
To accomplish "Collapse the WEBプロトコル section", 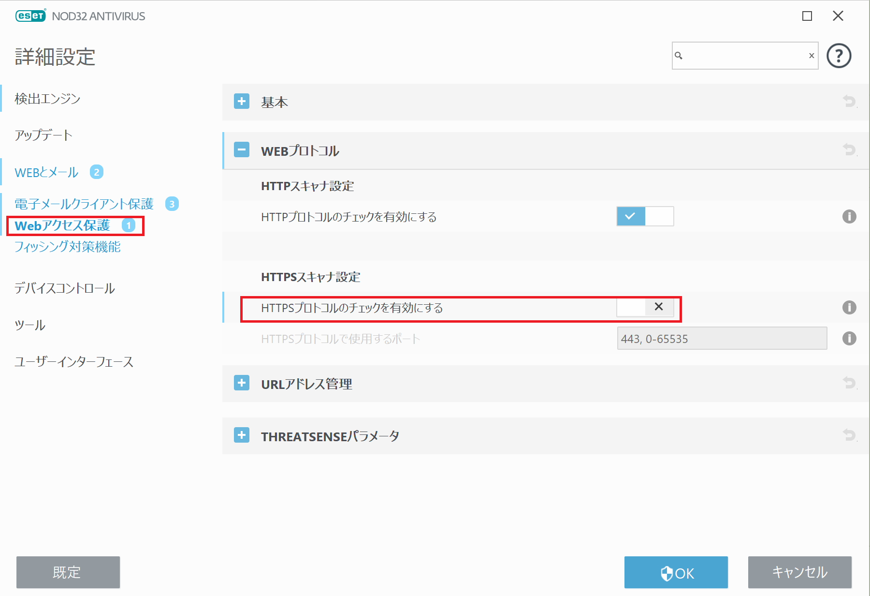I will (242, 150).
